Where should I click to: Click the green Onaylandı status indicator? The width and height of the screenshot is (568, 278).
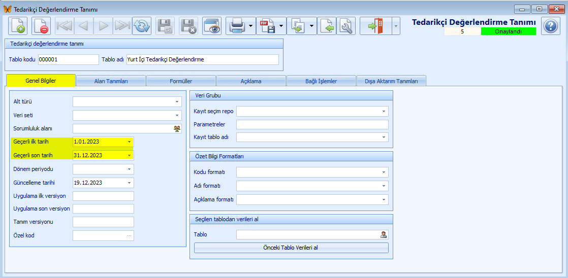(x=508, y=31)
